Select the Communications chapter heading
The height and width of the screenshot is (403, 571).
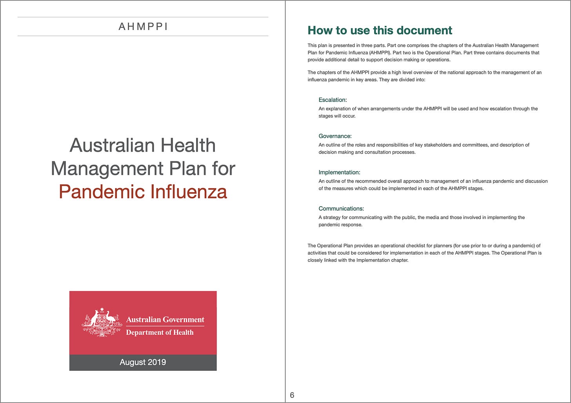(341, 209)
